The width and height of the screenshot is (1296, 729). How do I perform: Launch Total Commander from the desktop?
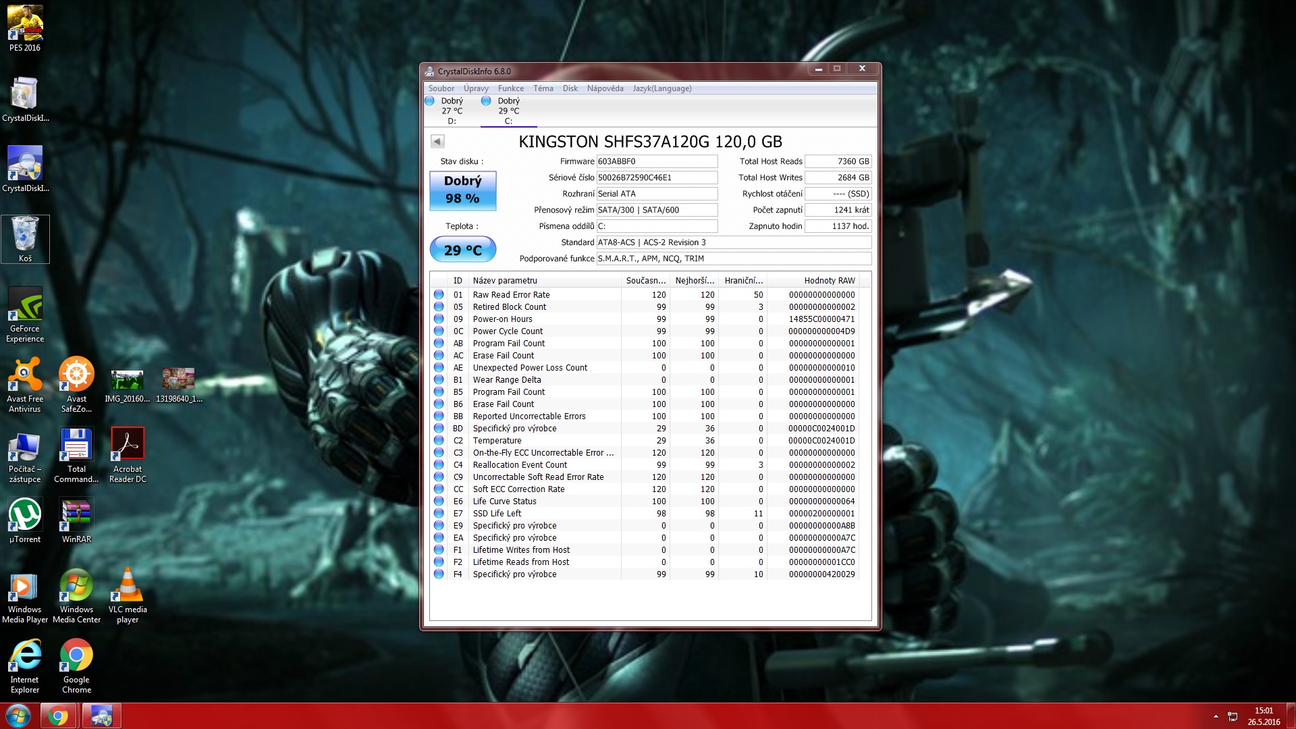click(76, 456)
